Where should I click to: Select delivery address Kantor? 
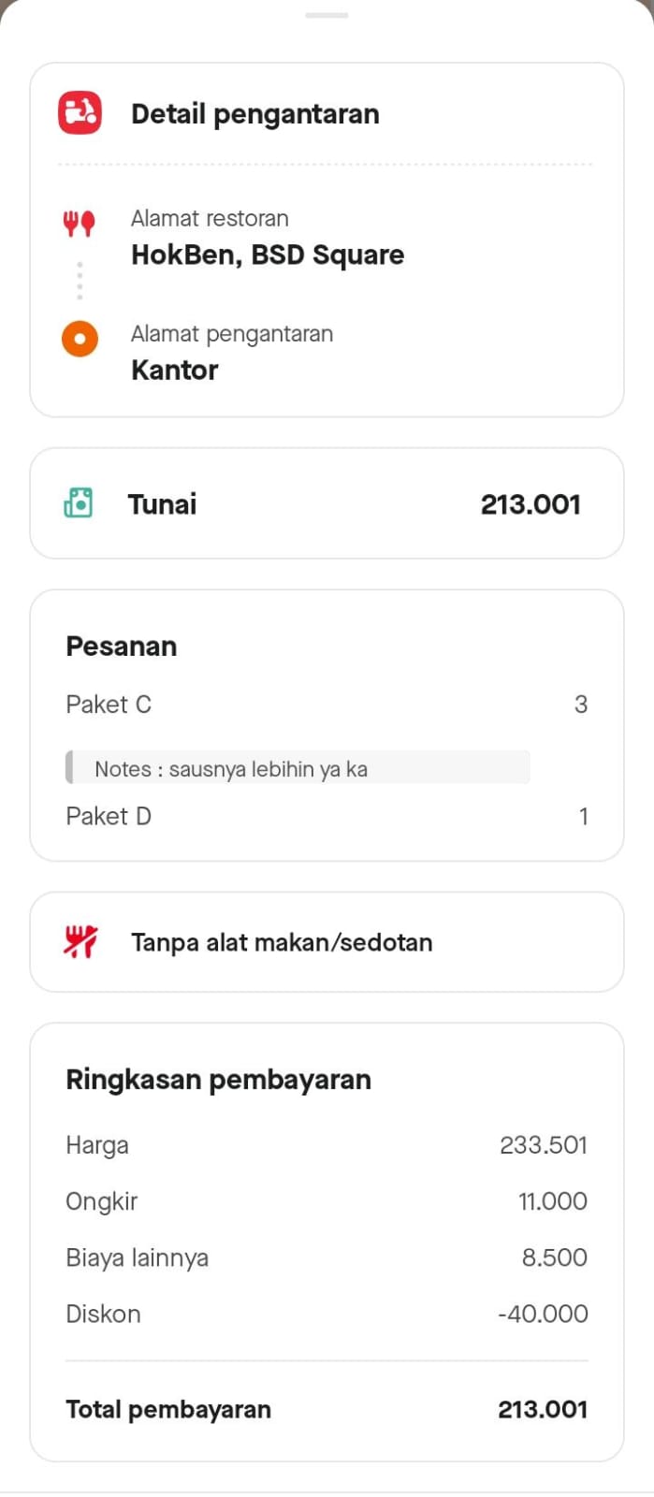click(175, 370)
